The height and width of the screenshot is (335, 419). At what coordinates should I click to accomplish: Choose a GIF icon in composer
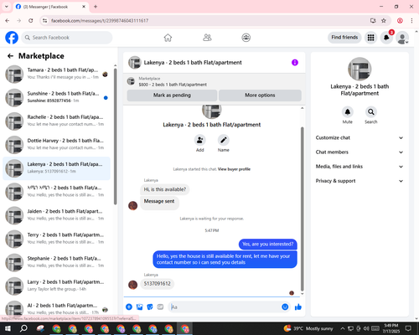click(x=160, y=307)
